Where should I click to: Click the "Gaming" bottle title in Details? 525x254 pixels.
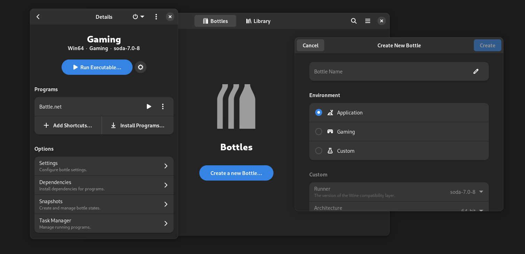pyautogui.click(x=104, y=39)
